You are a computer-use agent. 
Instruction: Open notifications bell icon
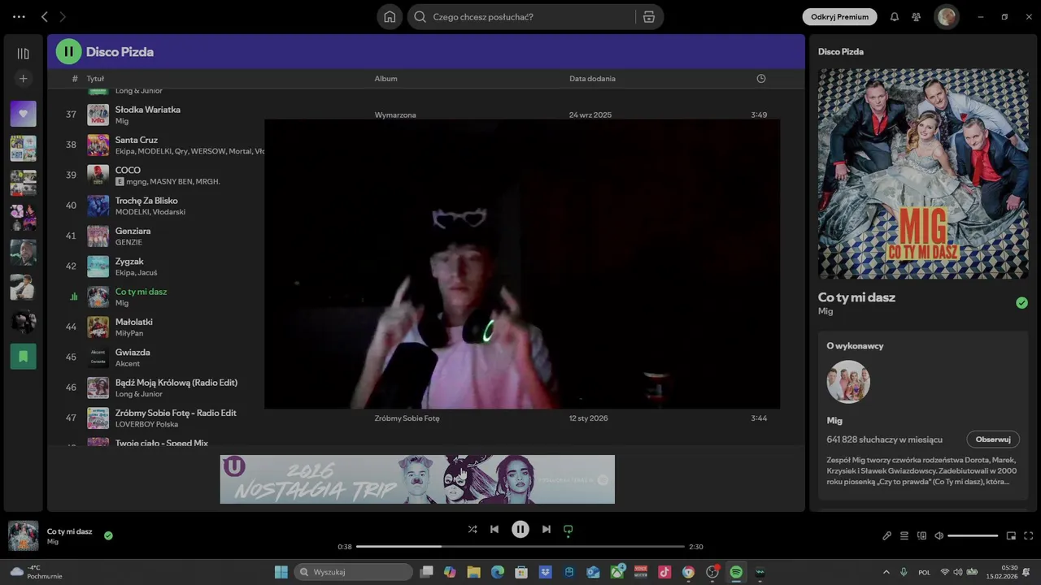click(895, 16)
